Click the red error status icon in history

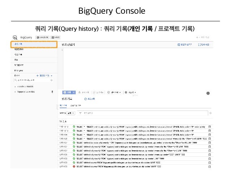coord(74,166)
